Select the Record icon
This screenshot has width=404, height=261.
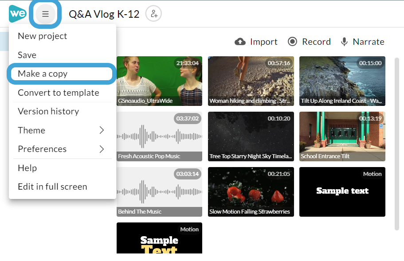point(293,41)
